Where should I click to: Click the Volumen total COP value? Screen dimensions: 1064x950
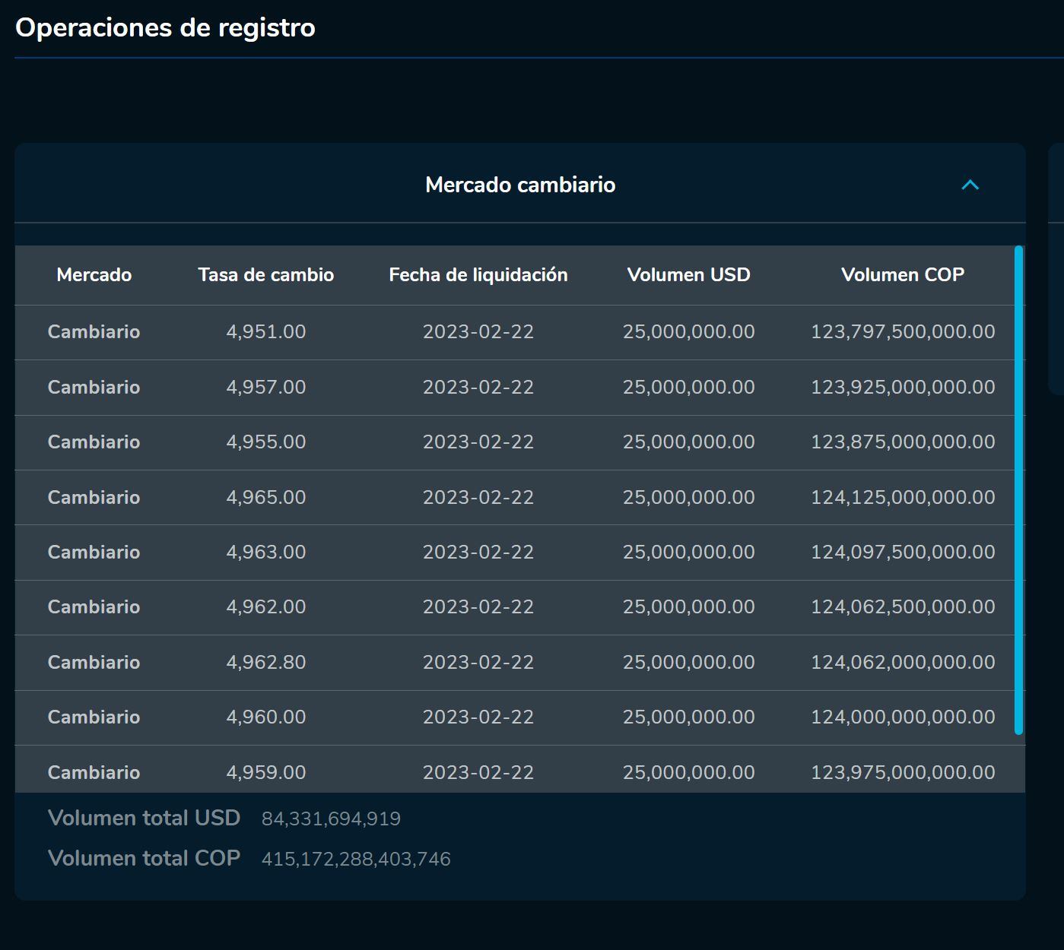[x=355, y=858]
